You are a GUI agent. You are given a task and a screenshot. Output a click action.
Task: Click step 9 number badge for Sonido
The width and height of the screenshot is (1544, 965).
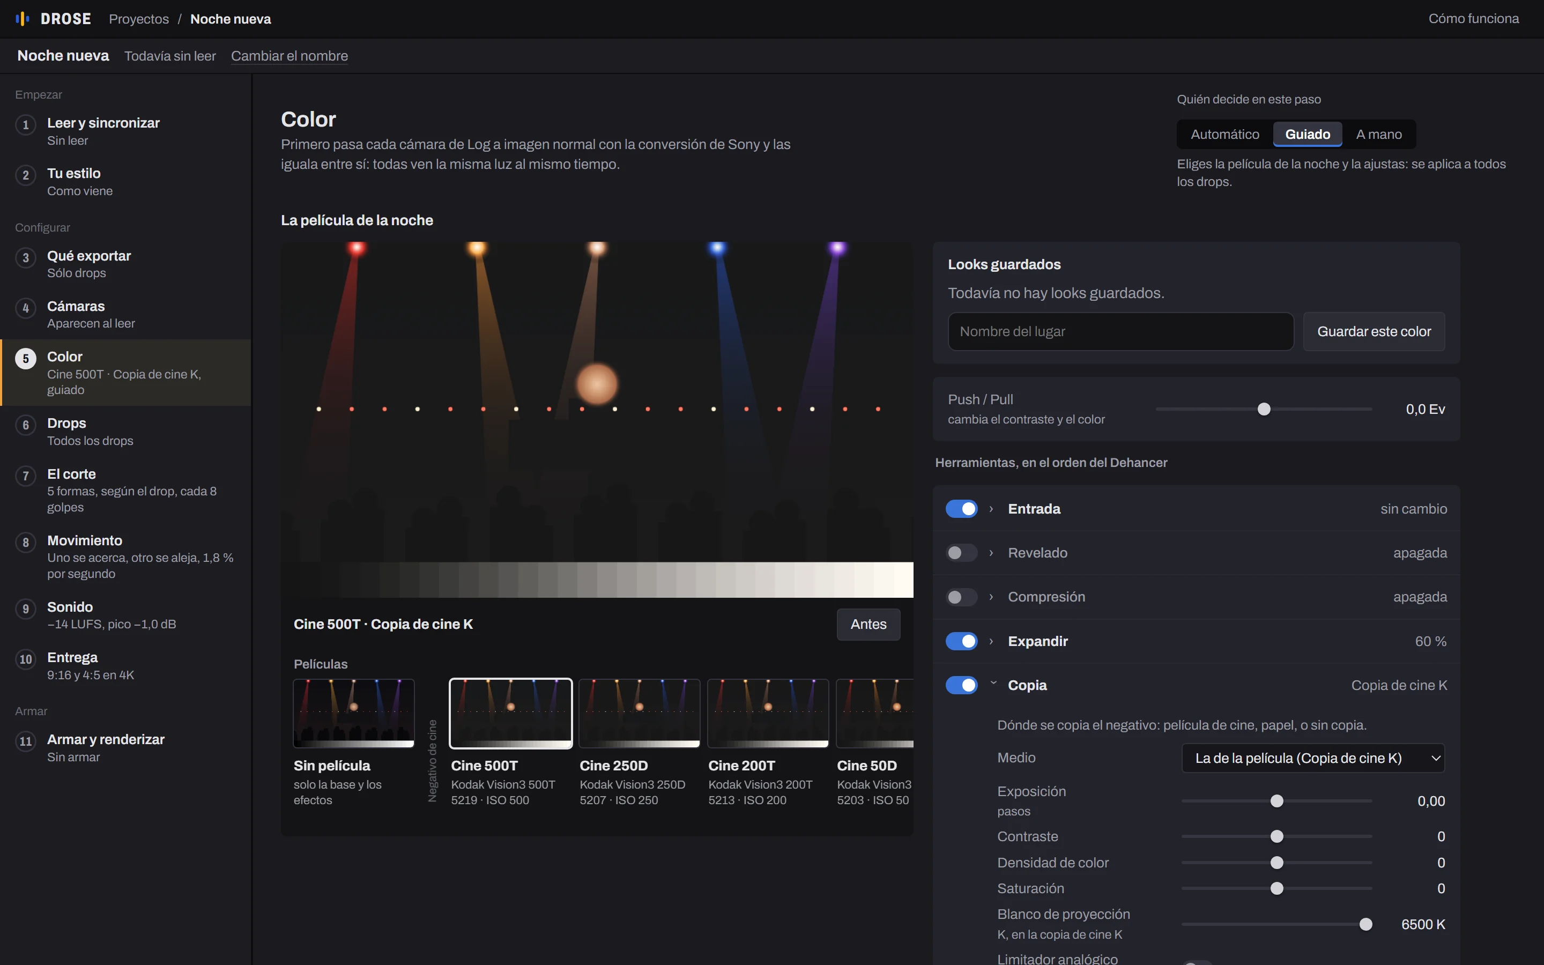[x=26, y=608]
